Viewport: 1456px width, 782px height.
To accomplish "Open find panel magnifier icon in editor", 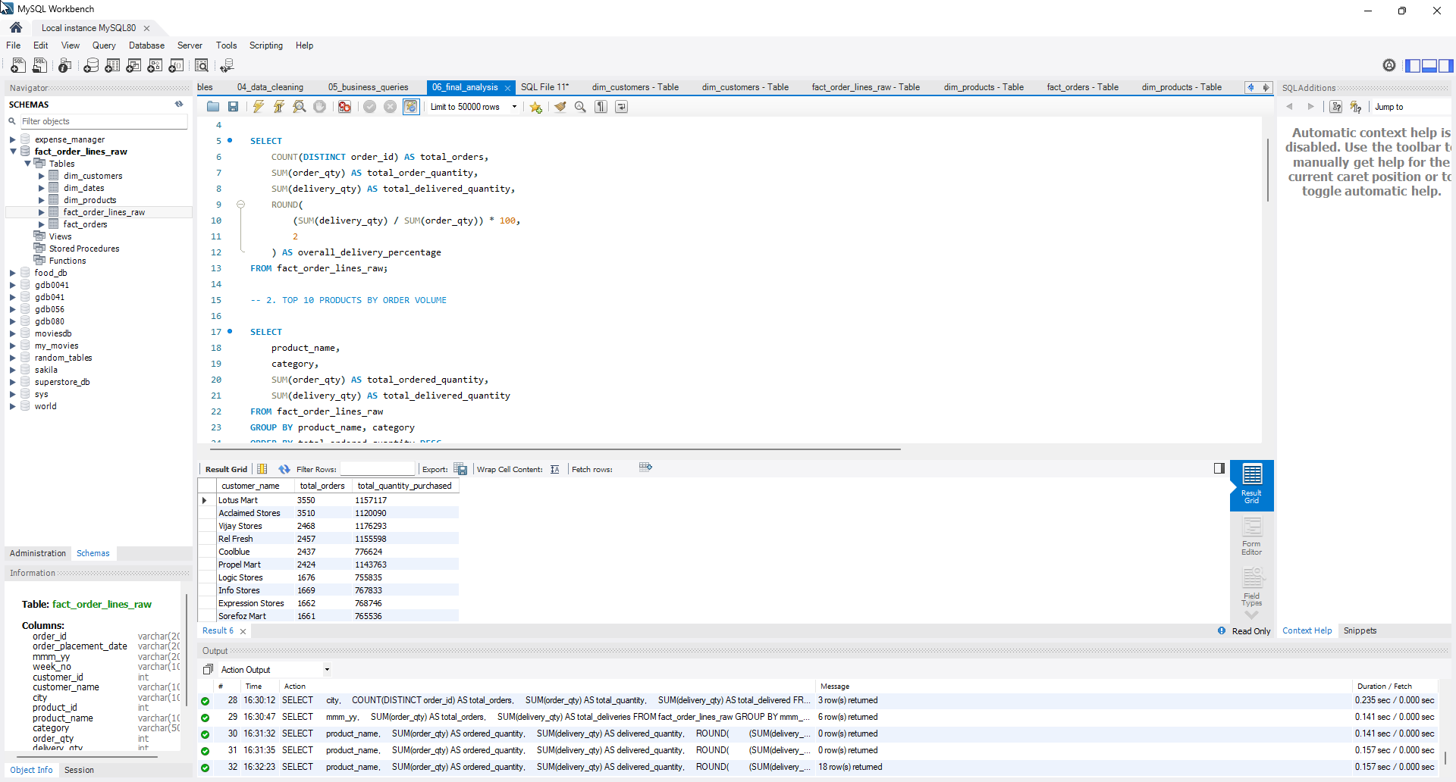I will [580, 107].
